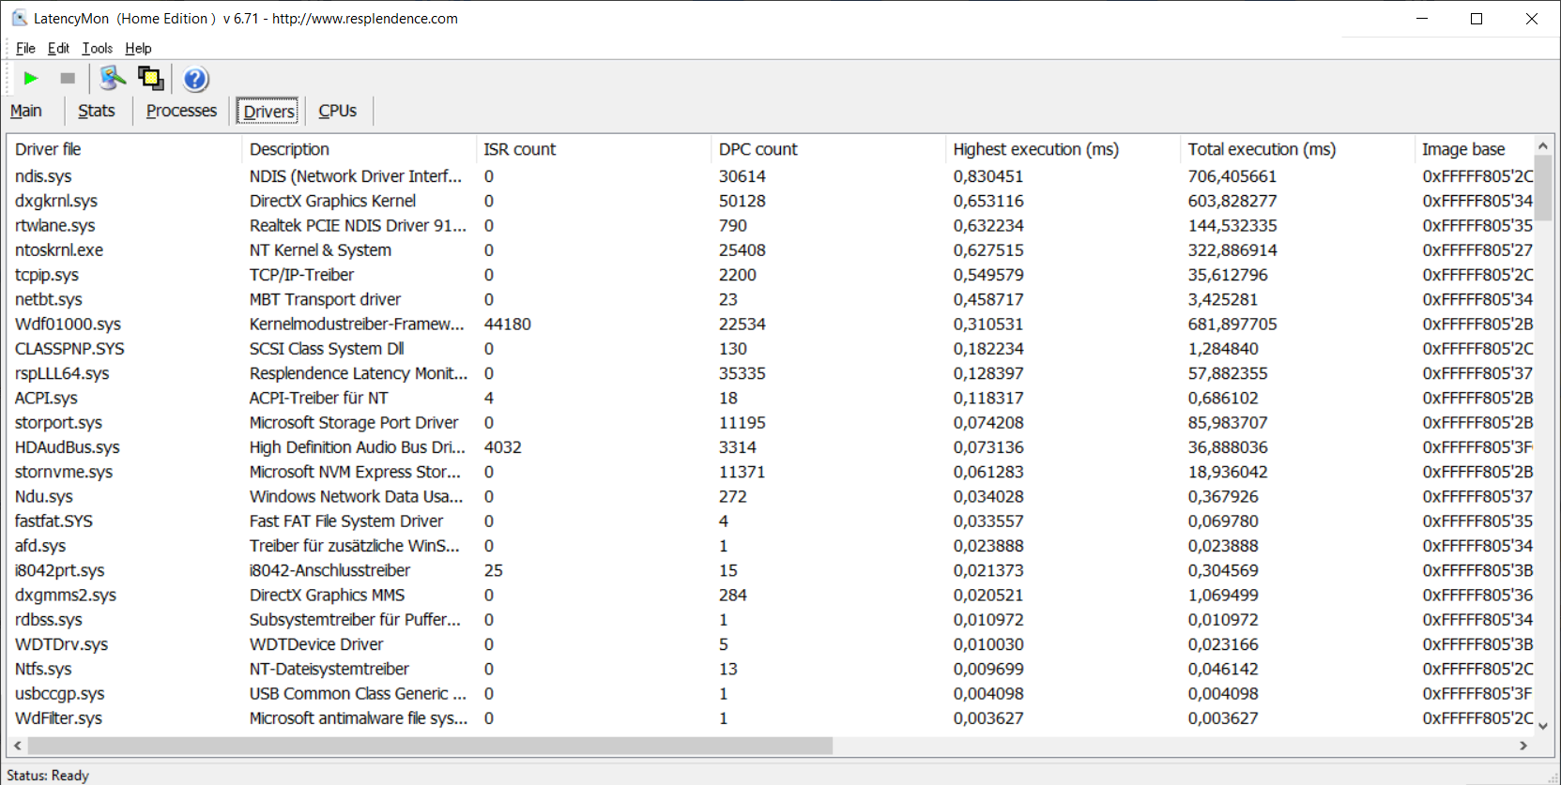Open help via blue question mark icon
Viewport: 1561px width, 785px height.
point(195,79)
